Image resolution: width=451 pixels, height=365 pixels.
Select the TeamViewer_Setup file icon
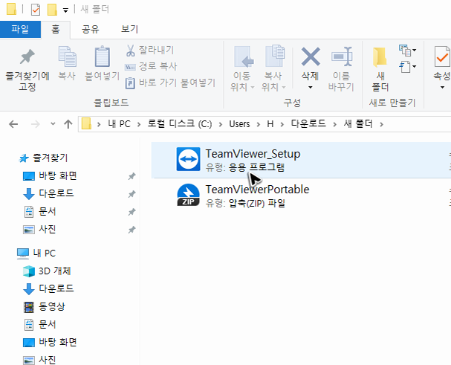tap(188, 159)
